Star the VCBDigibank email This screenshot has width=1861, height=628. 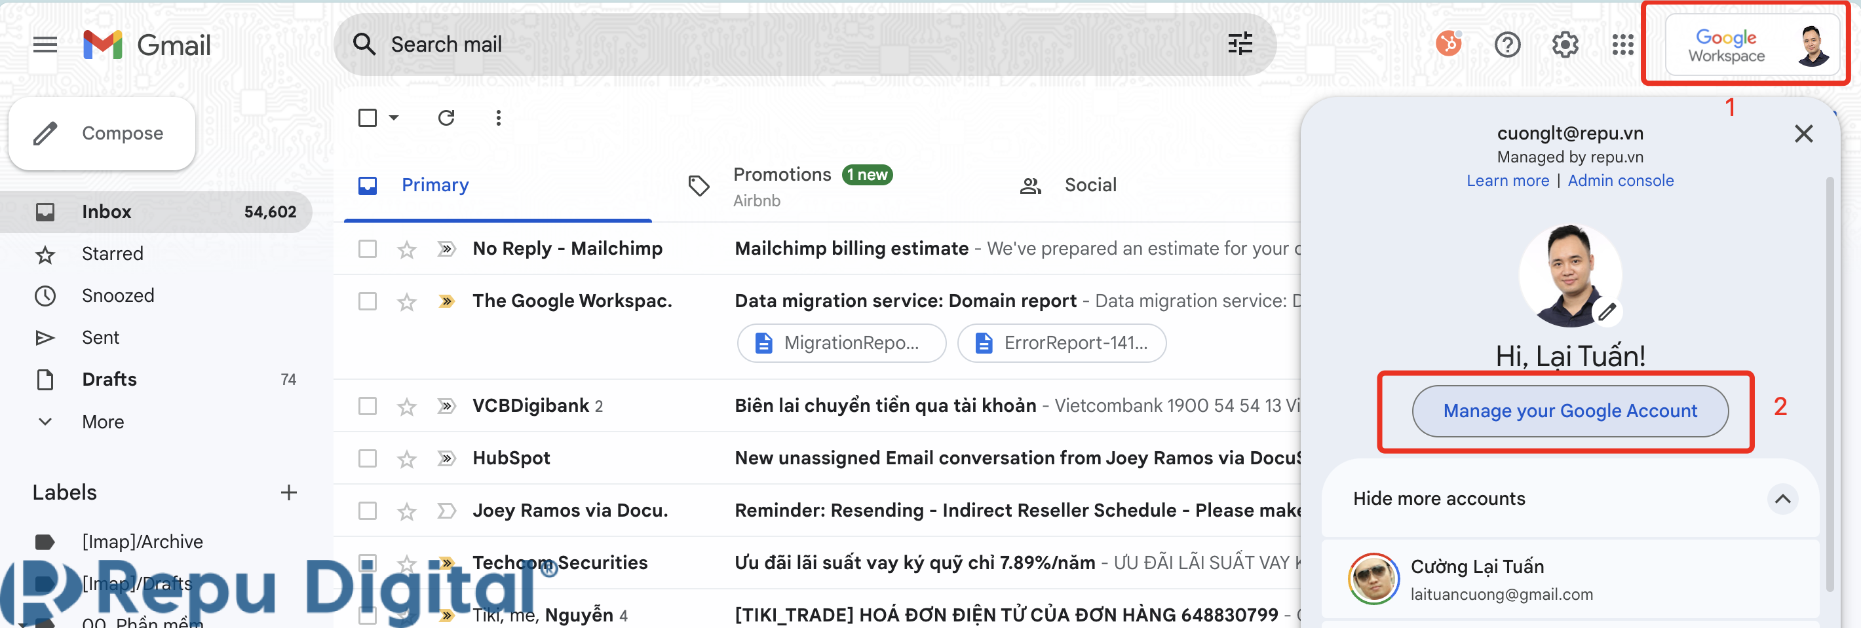click(407, 407)
